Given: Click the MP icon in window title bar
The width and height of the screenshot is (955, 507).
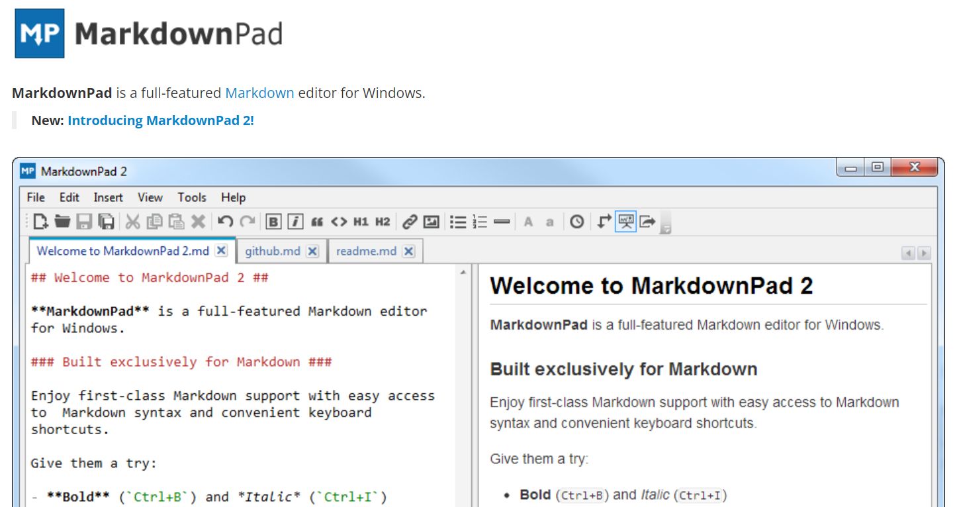Looking at the screenshot, I should click(x=27, y=171).
